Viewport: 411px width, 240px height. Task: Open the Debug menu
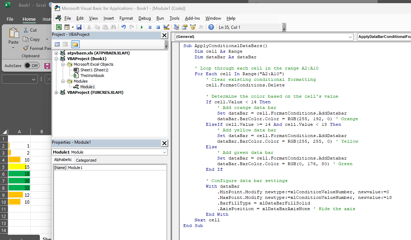pyautogui.click(x=145, y=18)
